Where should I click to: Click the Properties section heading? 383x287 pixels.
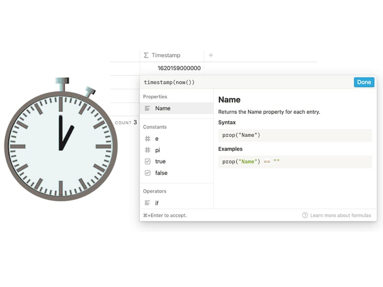[155, 97]
